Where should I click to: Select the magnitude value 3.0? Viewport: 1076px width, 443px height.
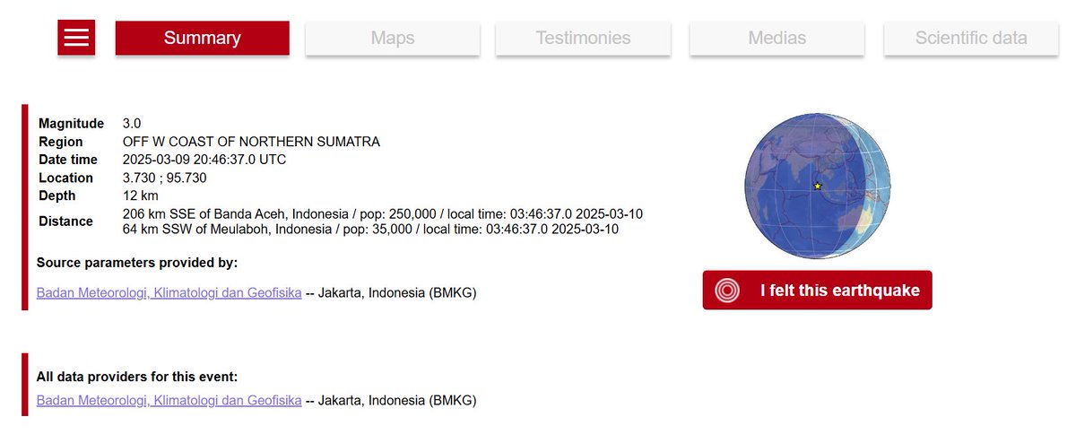(x=132, y=123)
